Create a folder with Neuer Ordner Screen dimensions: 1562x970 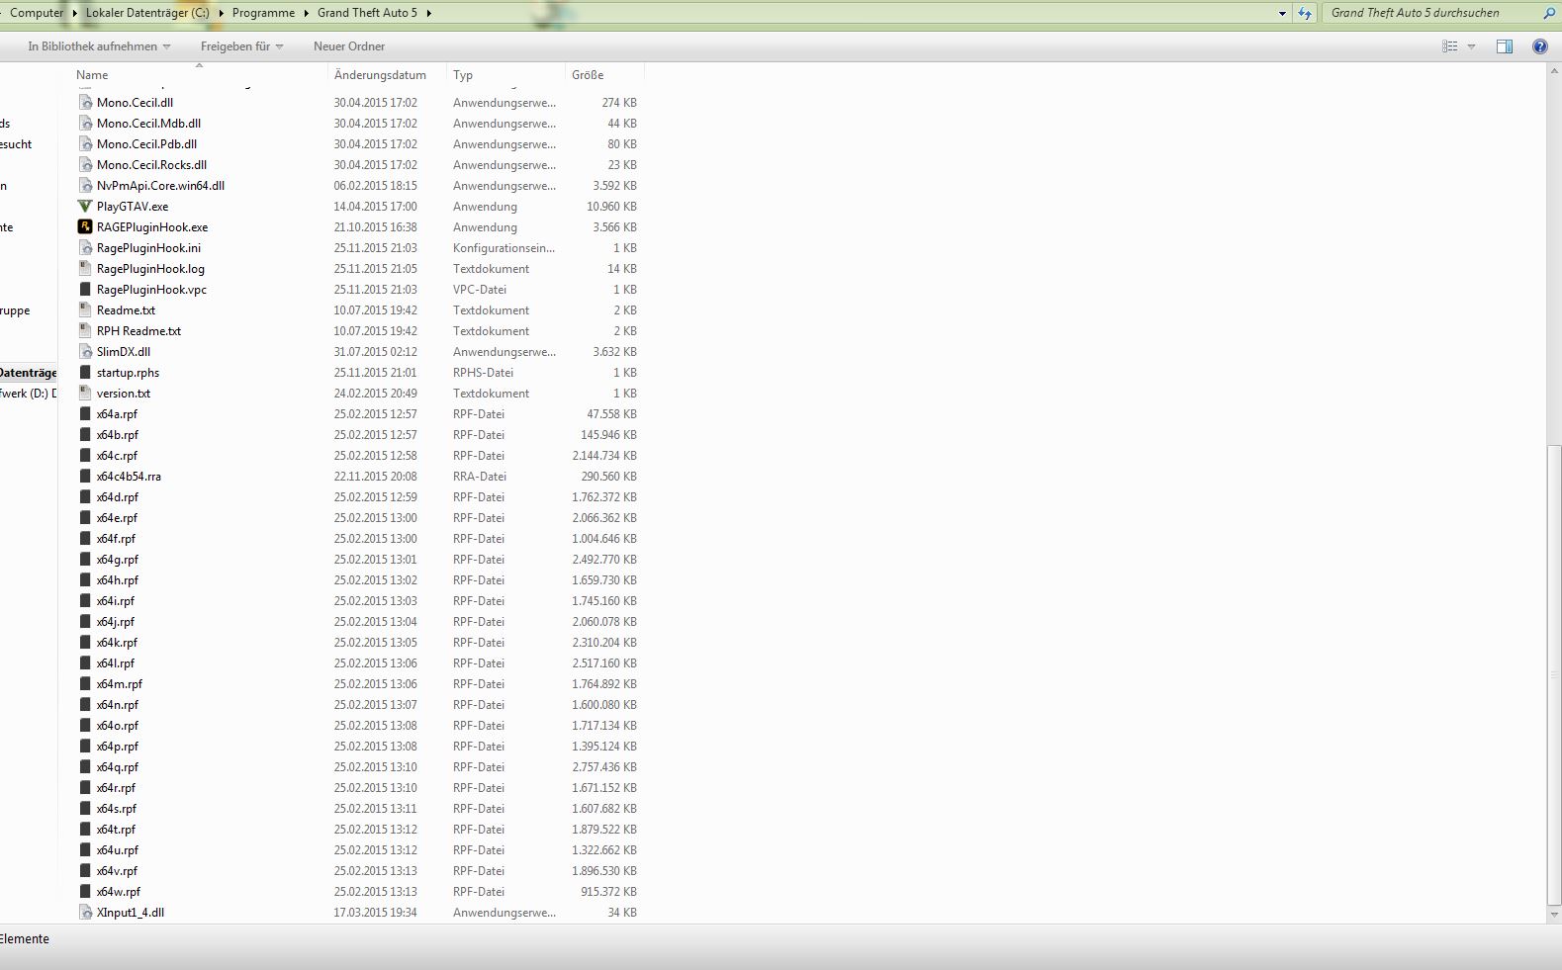click(349, 46)
